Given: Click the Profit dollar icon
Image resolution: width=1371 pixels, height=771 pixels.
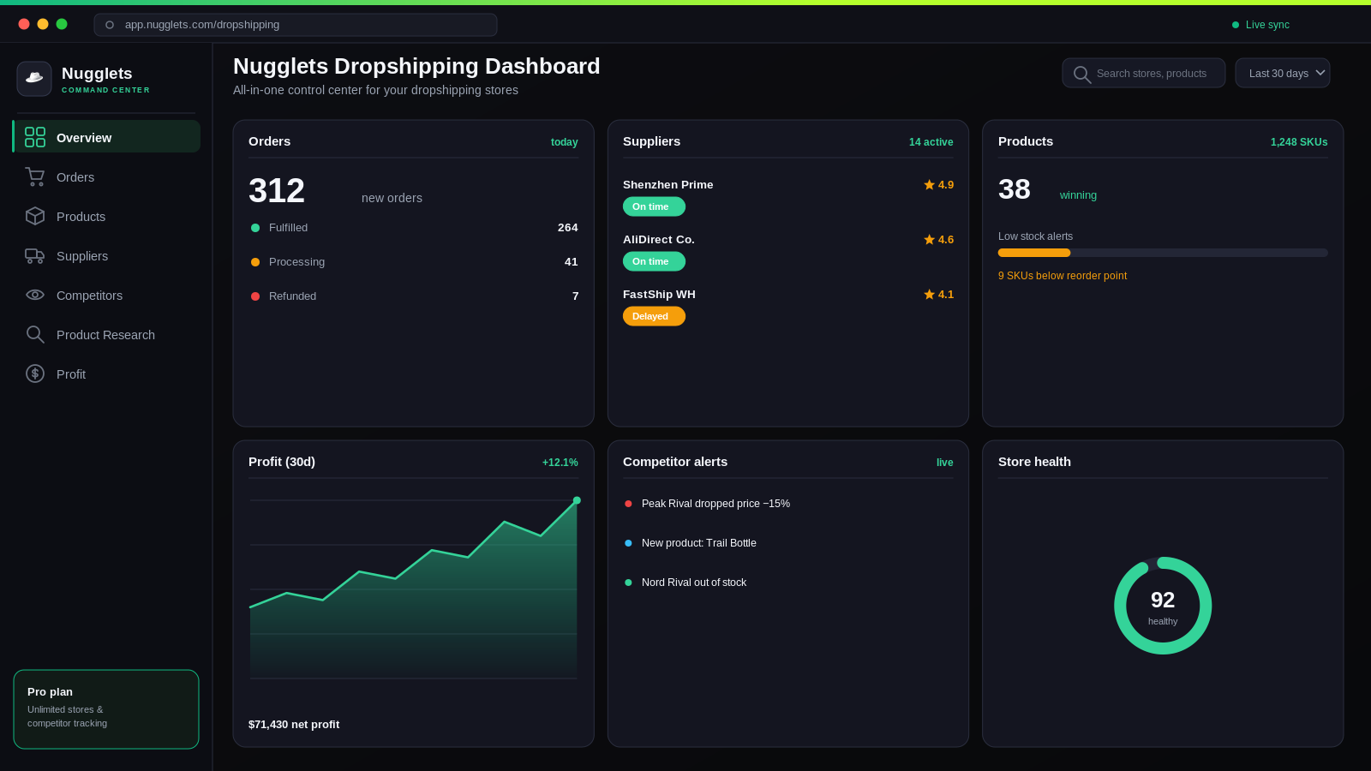Looking at the screenshot, I should [35, 374].
